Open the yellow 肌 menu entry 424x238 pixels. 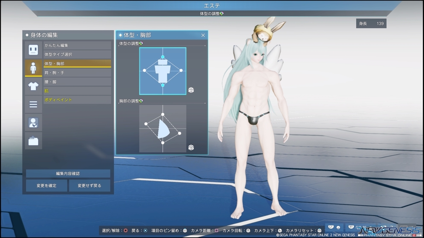pos(77,91)
